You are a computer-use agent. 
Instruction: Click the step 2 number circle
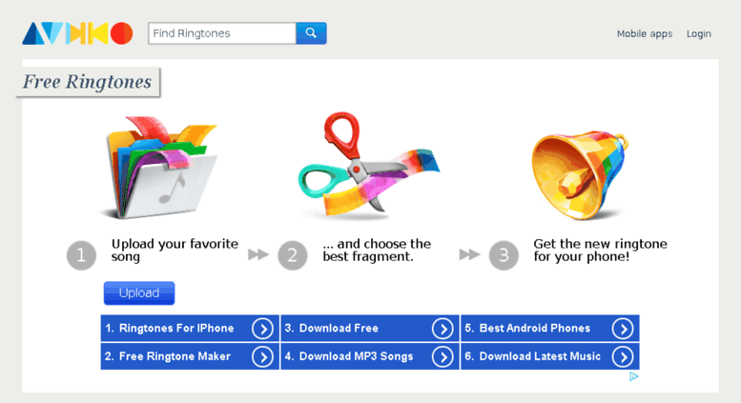tap(293, 255)
